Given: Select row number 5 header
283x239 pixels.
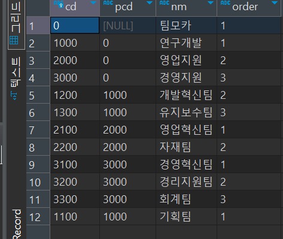Looking at the screenshot, I should (x=38, y=95).
